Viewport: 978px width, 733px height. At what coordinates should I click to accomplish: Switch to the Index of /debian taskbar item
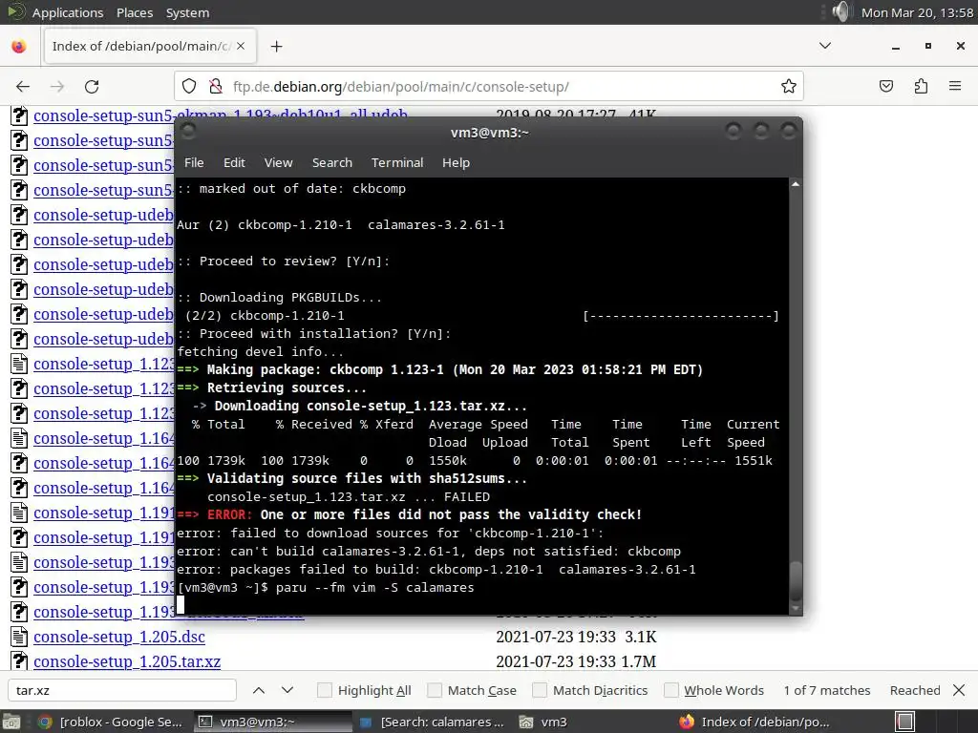click(x=755, y=722)
